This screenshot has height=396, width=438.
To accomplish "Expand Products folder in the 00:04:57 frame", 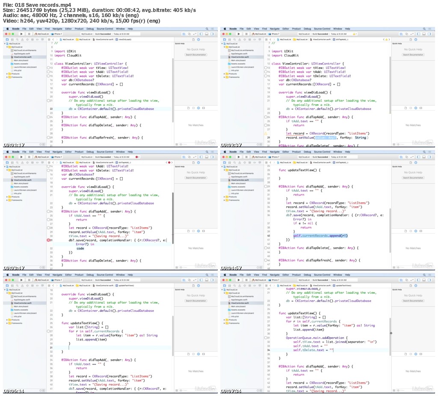I will click(x=225, y=197).
